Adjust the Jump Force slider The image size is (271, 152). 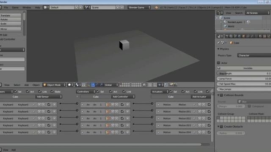[244, 79]
